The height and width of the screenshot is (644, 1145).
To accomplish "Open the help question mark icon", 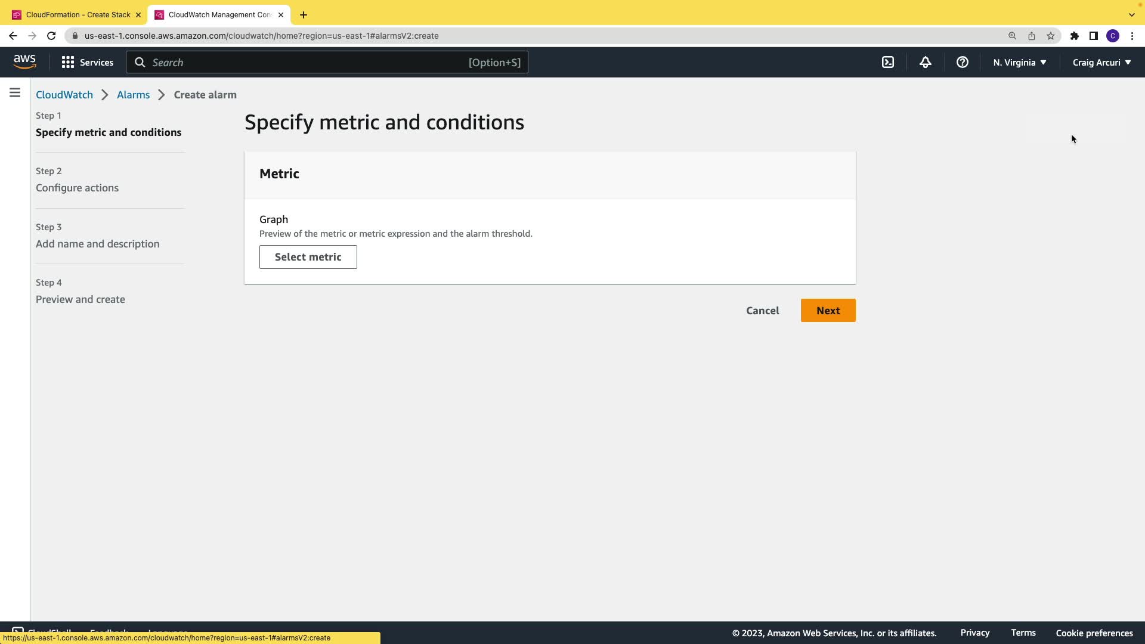I will [962, 62].
